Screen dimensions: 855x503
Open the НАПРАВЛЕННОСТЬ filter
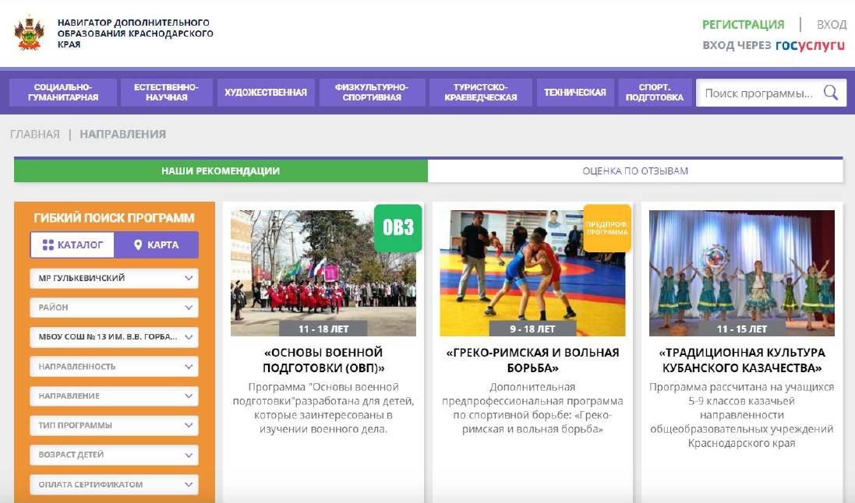pos(114,366)
